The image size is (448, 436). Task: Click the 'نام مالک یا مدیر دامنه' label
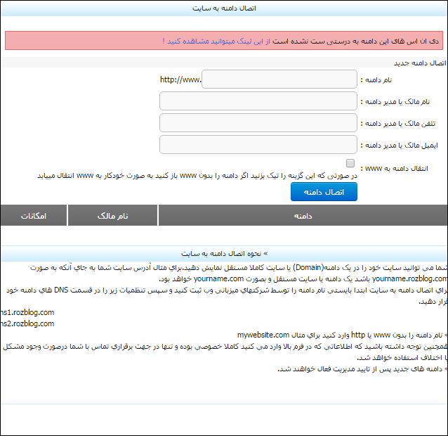coord(395,102)
